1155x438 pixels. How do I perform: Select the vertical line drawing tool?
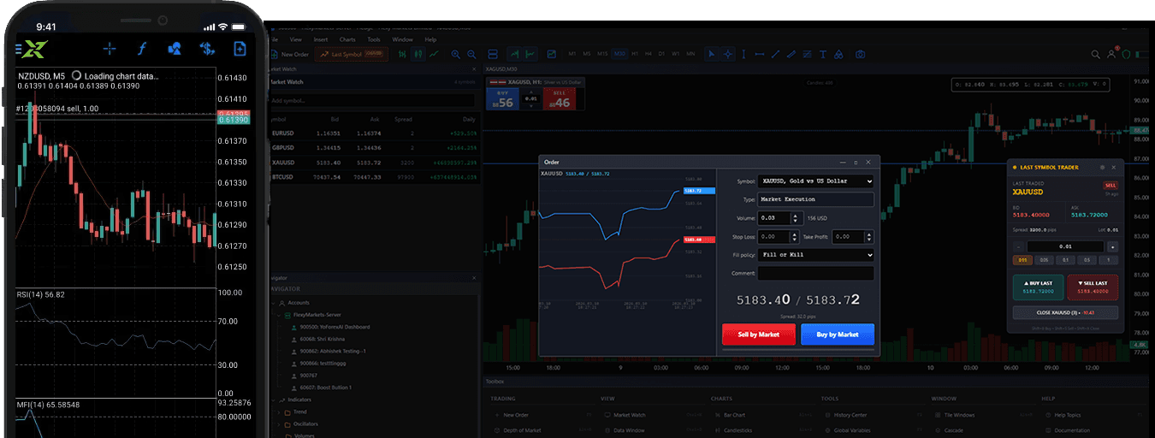[x=743, y=54]
